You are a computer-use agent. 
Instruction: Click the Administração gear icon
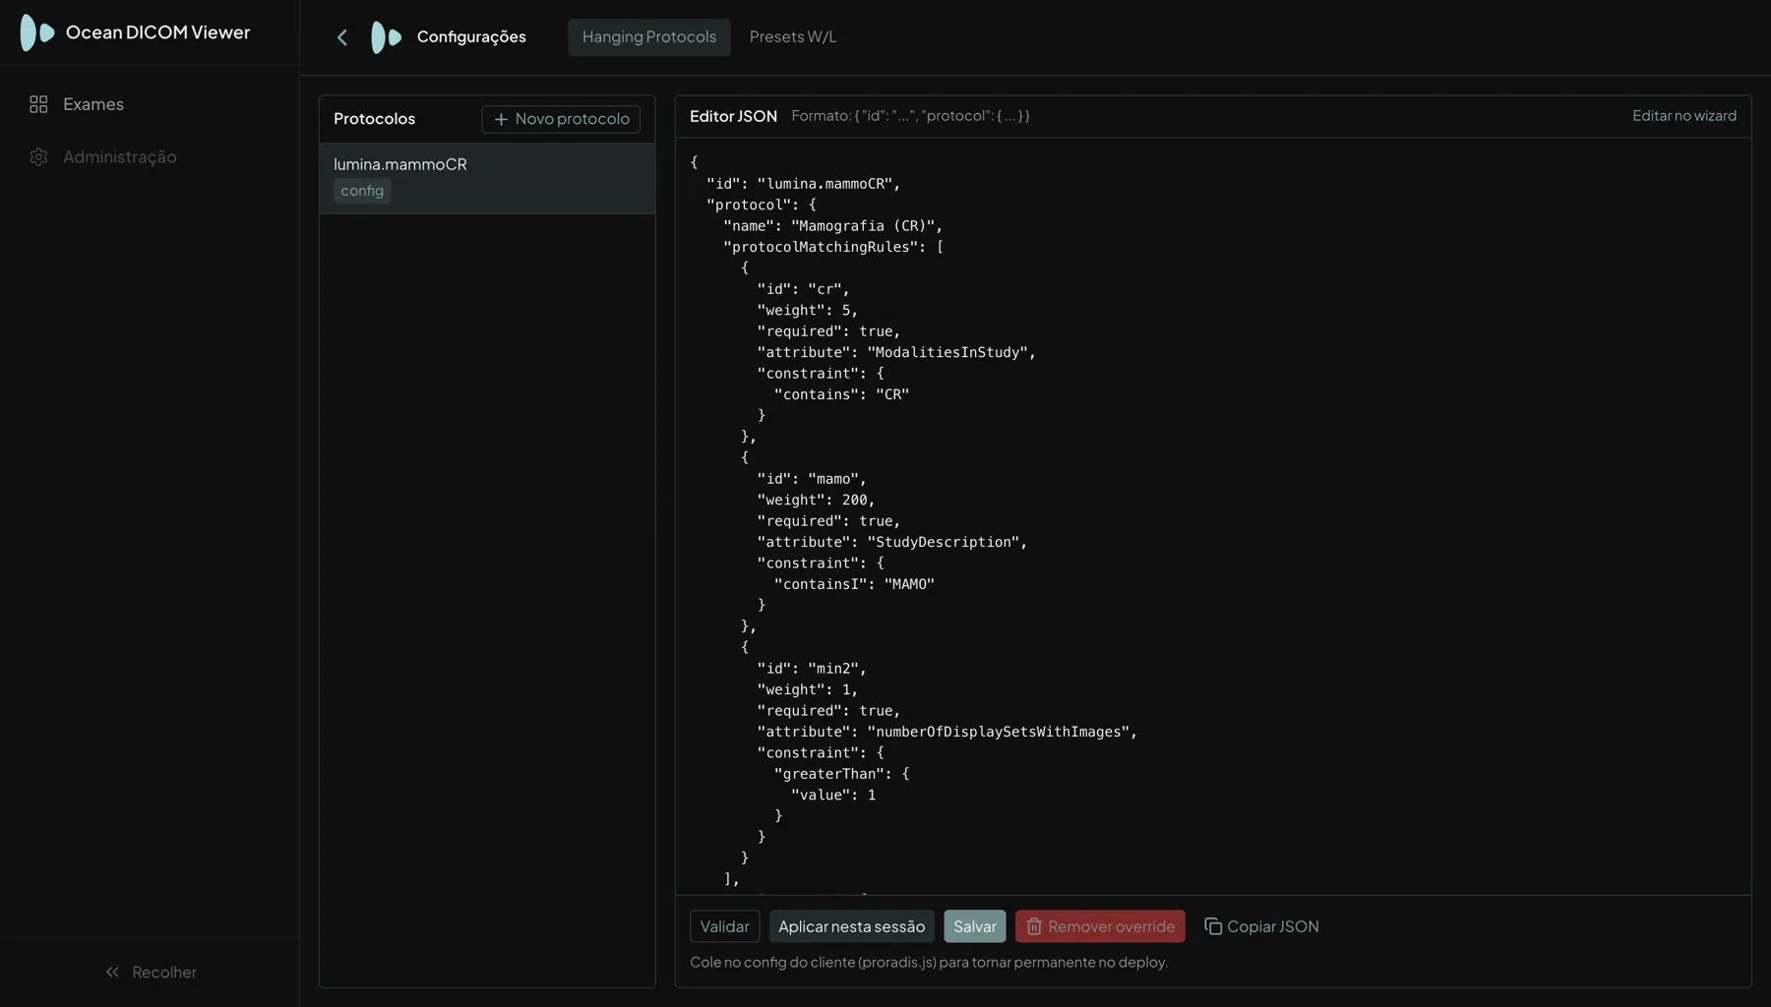click(38, 157)
